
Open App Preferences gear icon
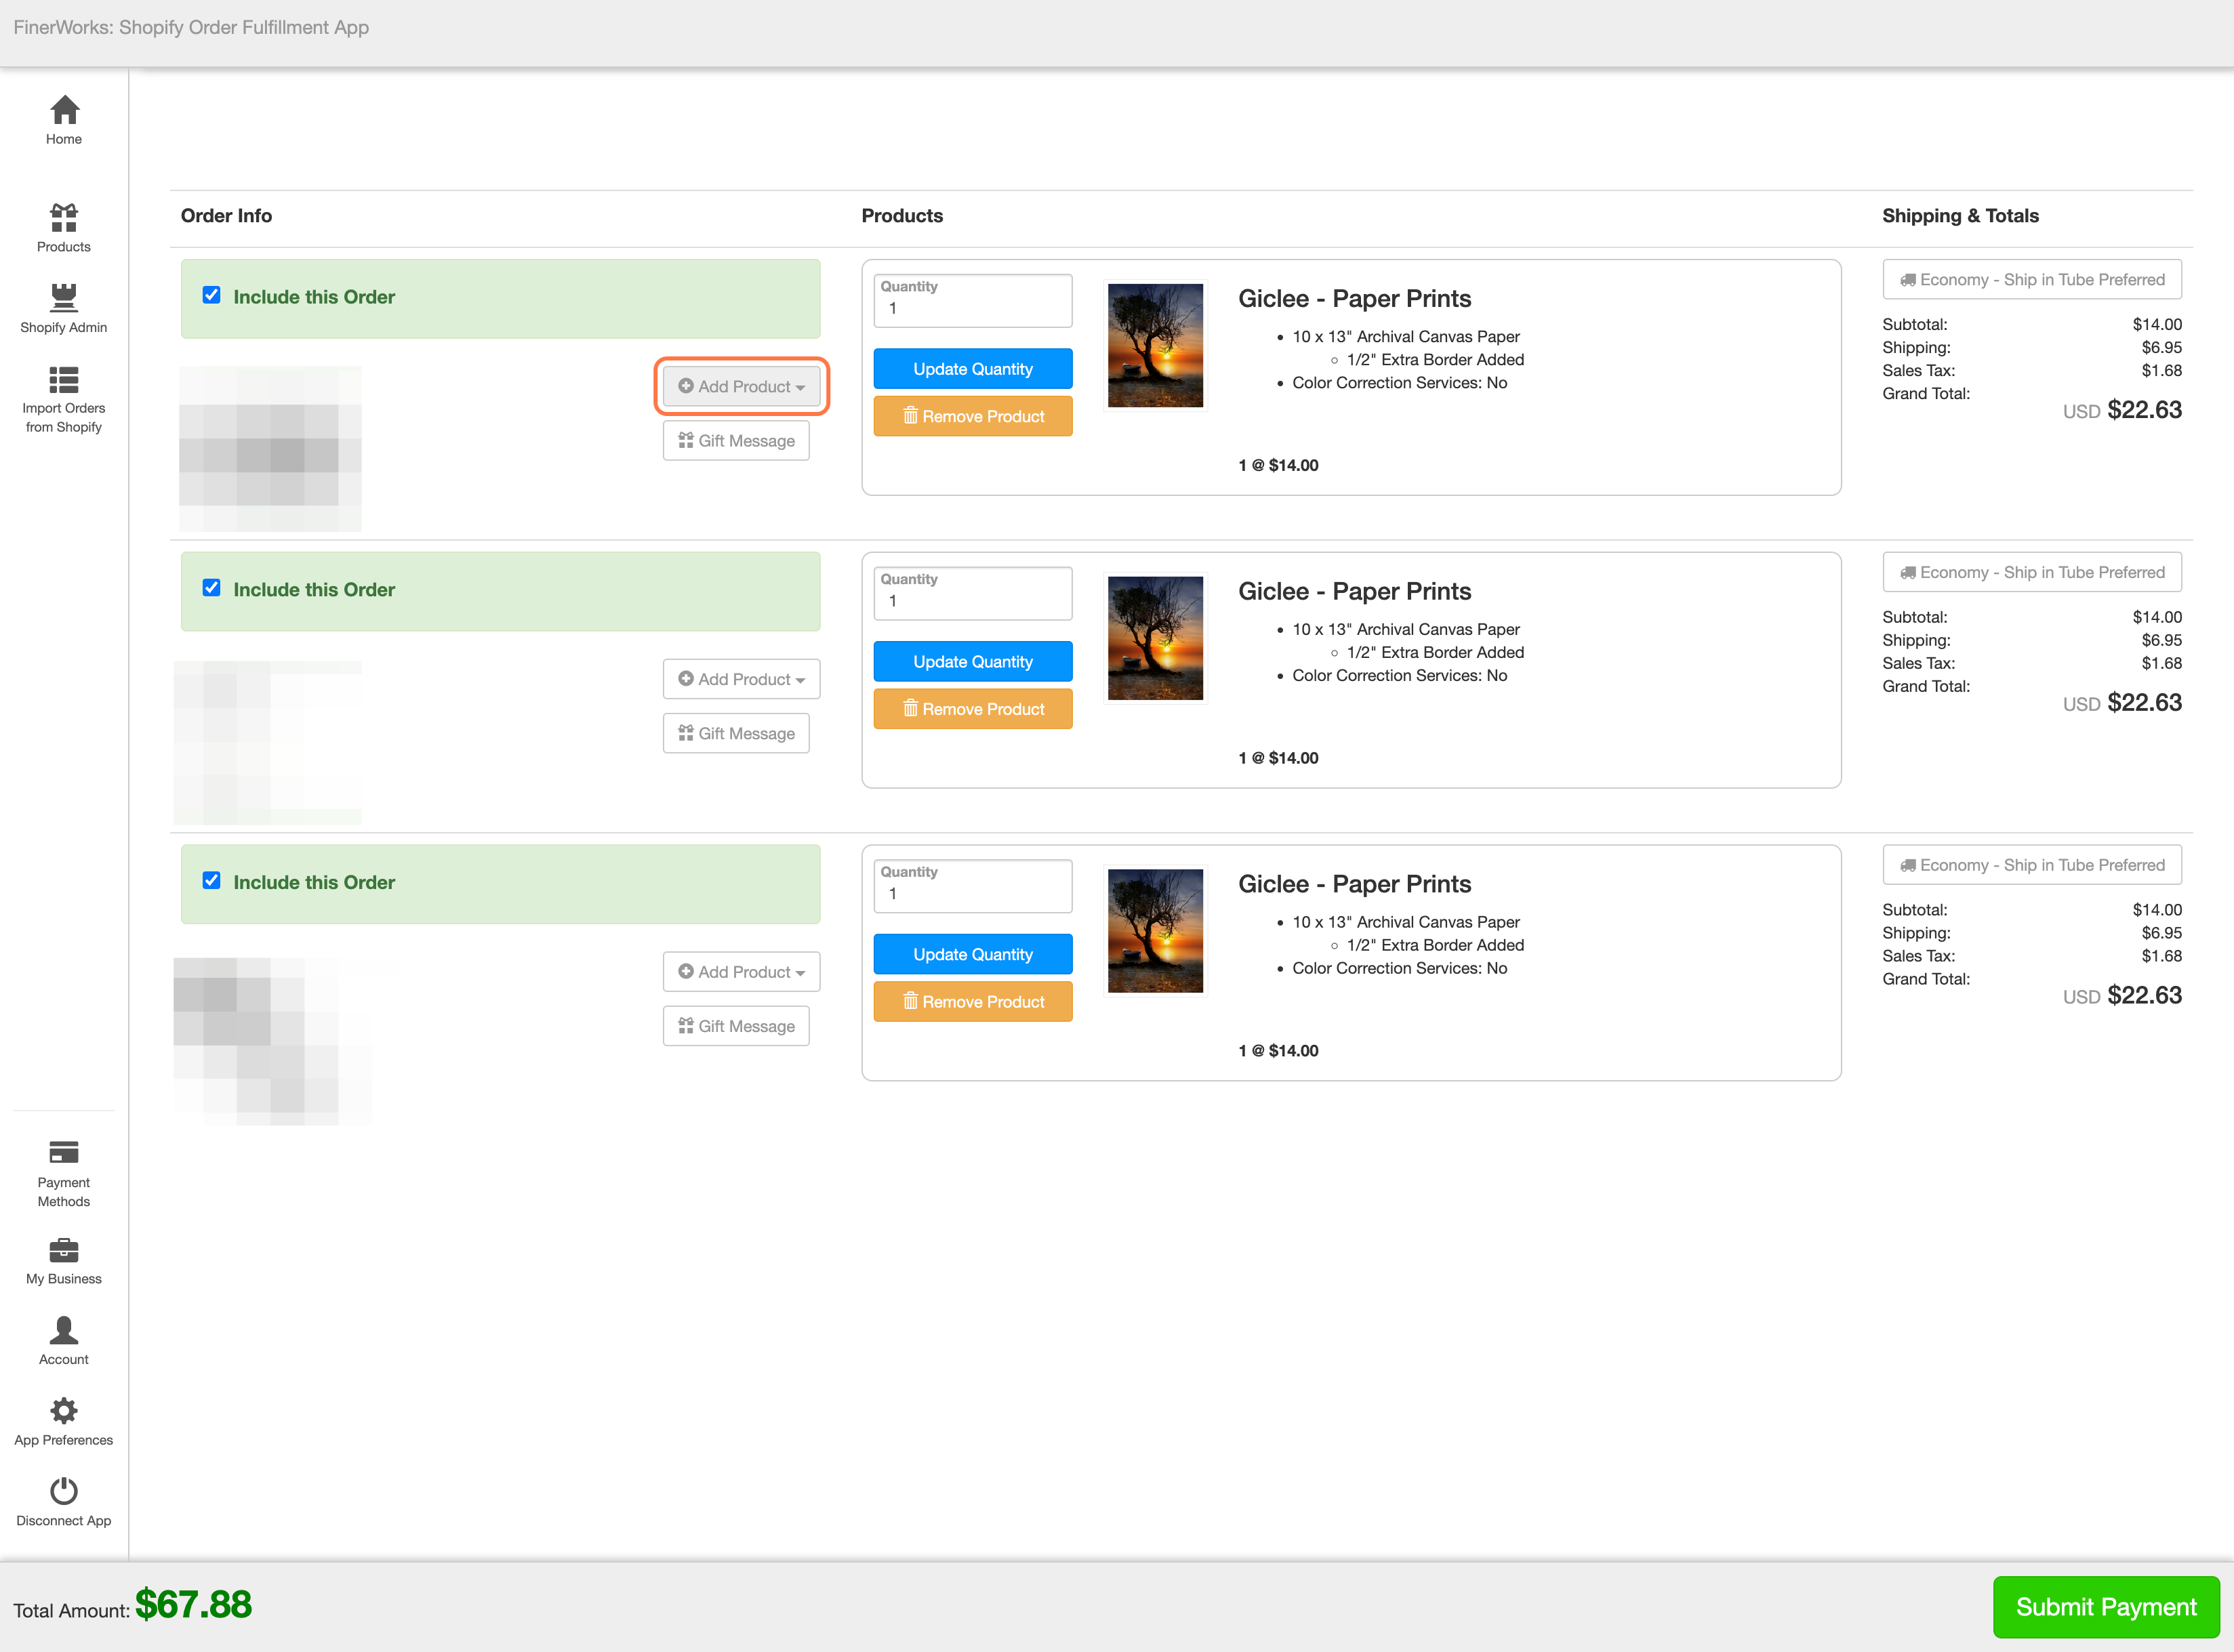64,1410
